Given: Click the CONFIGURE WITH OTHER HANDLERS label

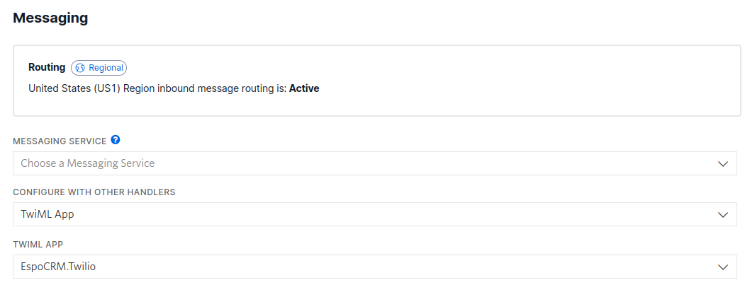Looking at the screenshot, I should (x=94, y=192).
